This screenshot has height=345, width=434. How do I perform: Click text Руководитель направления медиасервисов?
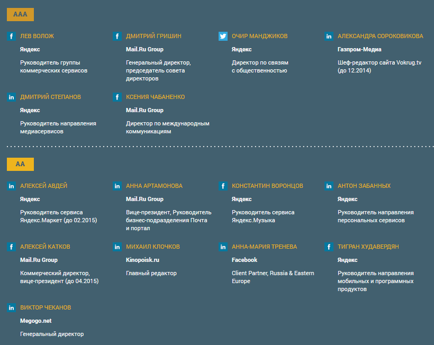click(x=58, y=128)
